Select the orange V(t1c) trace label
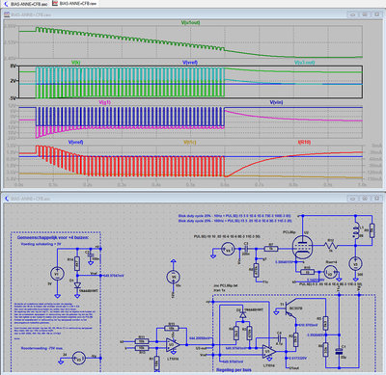Image resolution: width=386 pixels, height=375 pixels. (x=190, y=143)
